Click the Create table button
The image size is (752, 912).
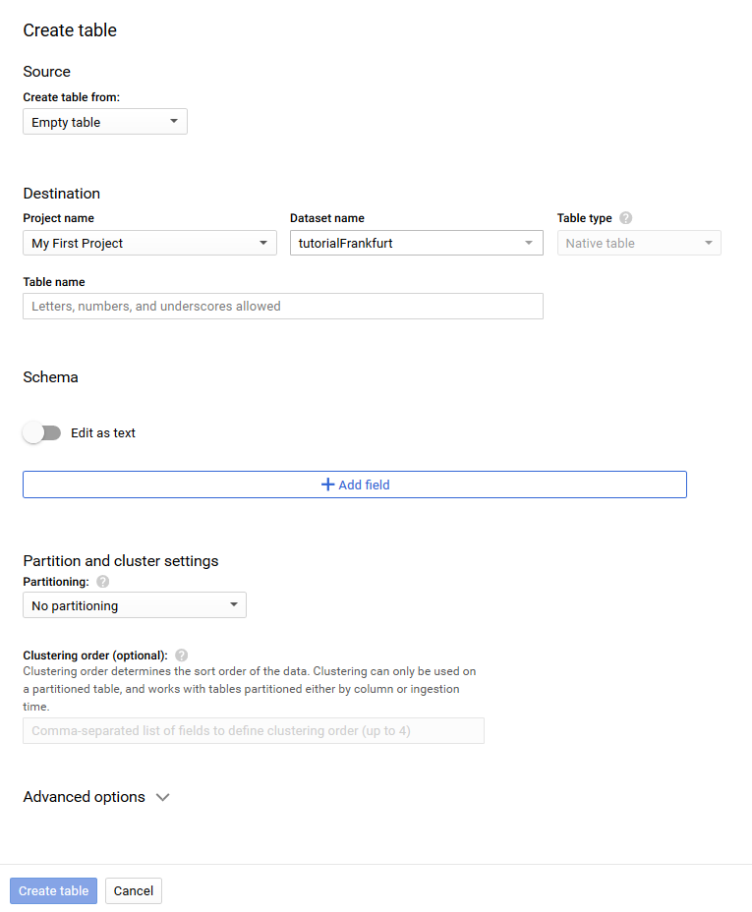(x=53, y=891)
